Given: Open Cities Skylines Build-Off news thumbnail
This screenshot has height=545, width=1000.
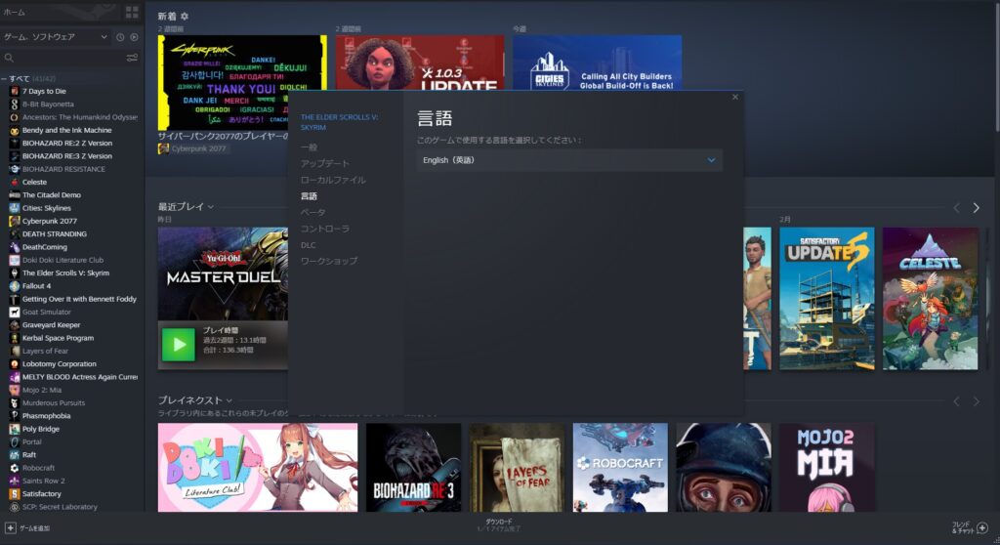Looking at the screenshot, I should click(x=597, y=63).
